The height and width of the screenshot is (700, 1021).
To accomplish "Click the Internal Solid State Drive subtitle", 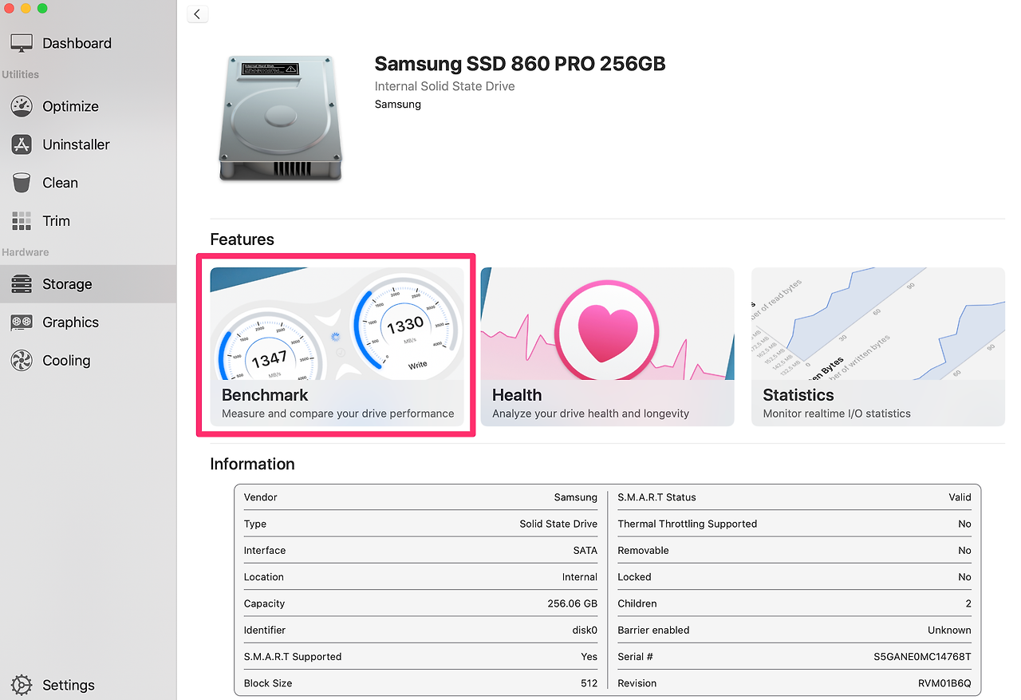I will [x=445, y=86].
